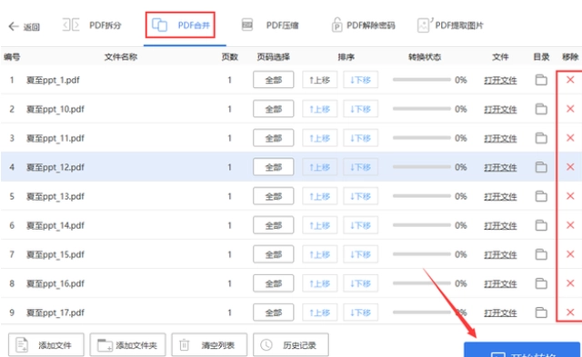The image size is (582, 357).
Task: Move 夏至ppt_1.pdf down with ↓下移
Action: coord(360,80)
